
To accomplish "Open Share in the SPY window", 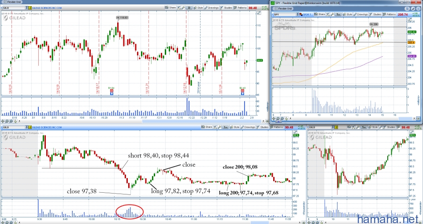I will coord(319,14).
